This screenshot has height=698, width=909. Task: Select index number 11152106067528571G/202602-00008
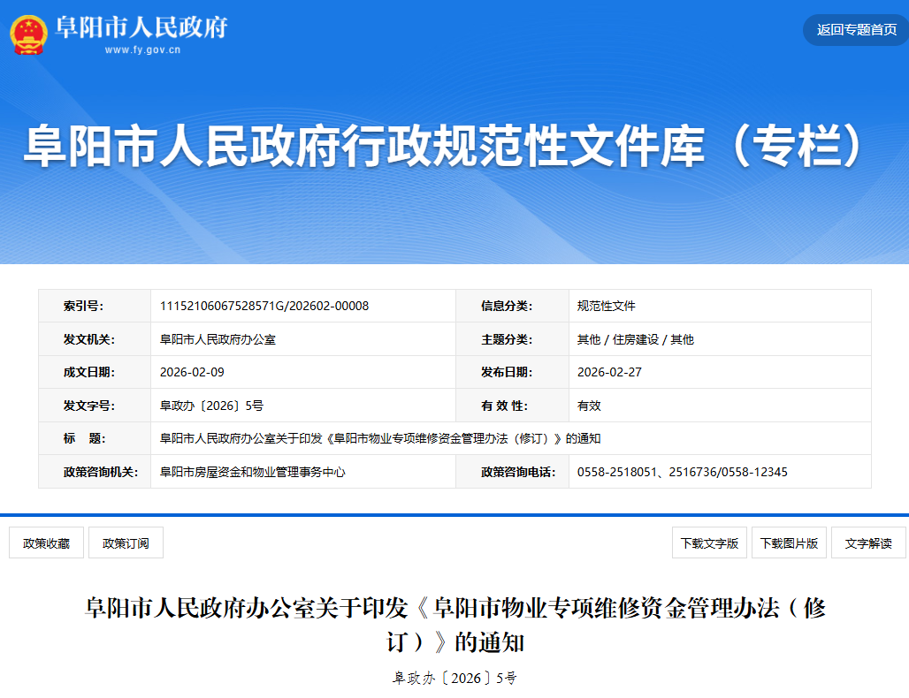click(264, 306)
